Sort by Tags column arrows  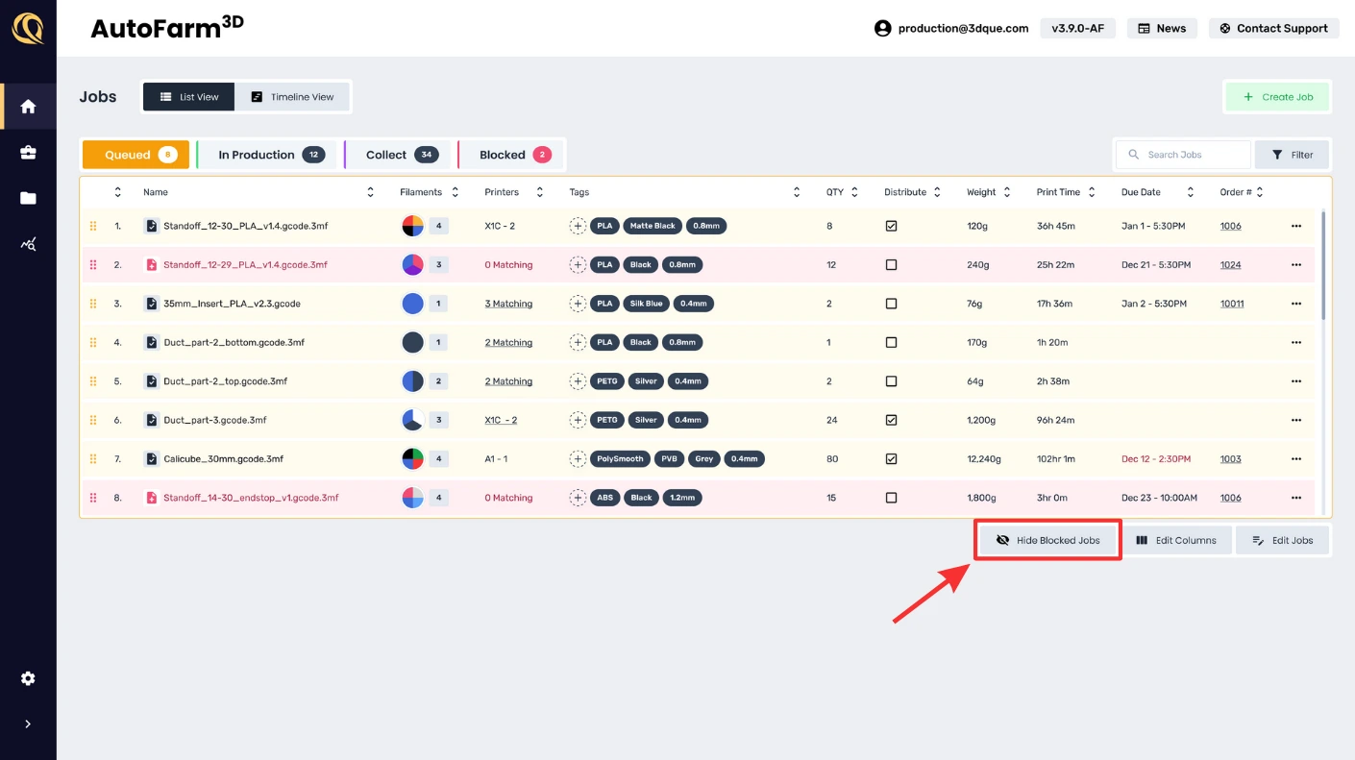tap(796, 192)
